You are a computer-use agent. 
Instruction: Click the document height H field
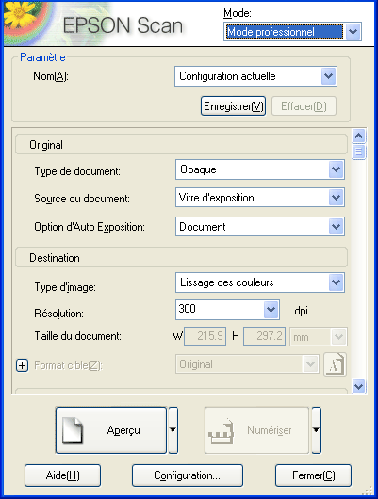point(264,336)
